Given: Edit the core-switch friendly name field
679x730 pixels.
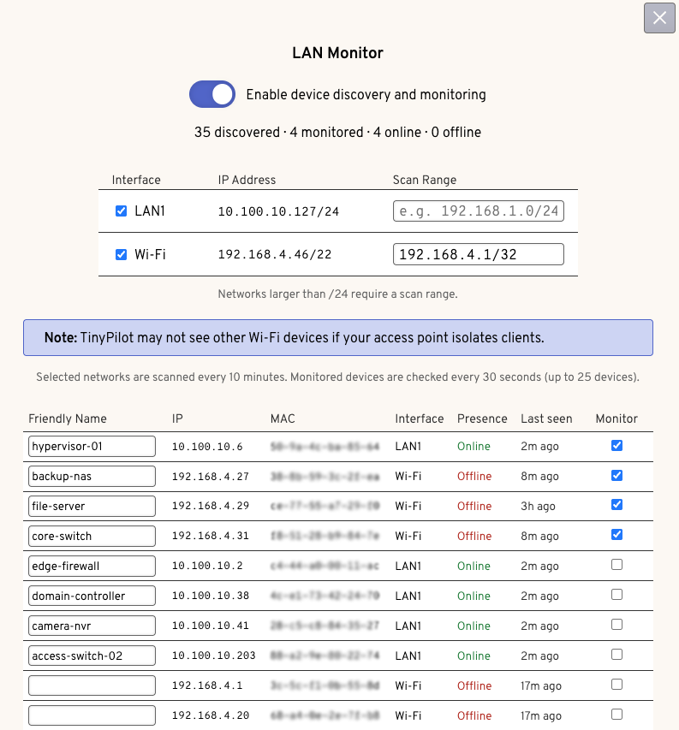Looking at the screenshot, I should 92,536.
